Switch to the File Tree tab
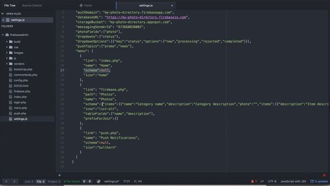Image resolution: width=330 pixels, height=186 pixels. click(10, 6)
